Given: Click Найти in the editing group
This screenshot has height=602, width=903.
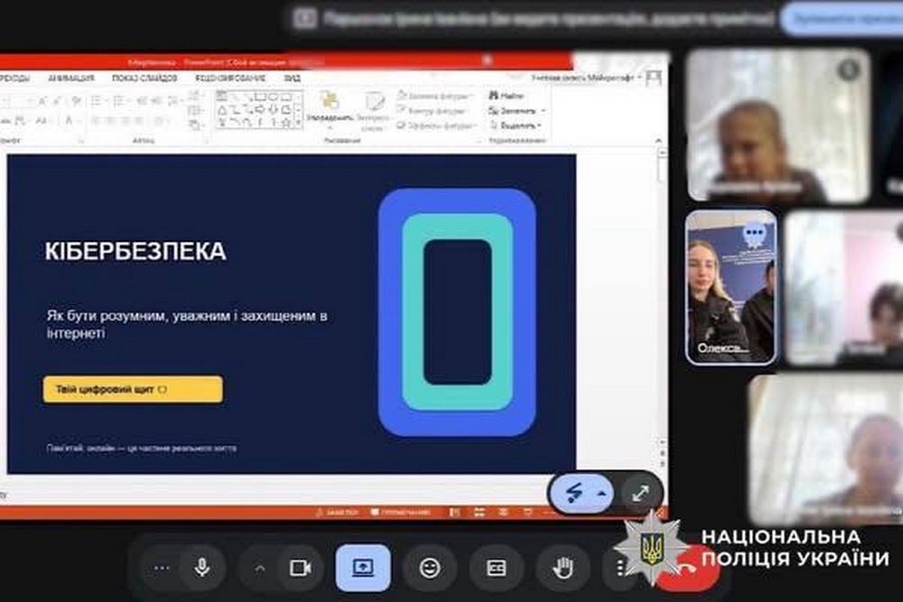Looking at the screenshot, I should [x=507, y=96].
